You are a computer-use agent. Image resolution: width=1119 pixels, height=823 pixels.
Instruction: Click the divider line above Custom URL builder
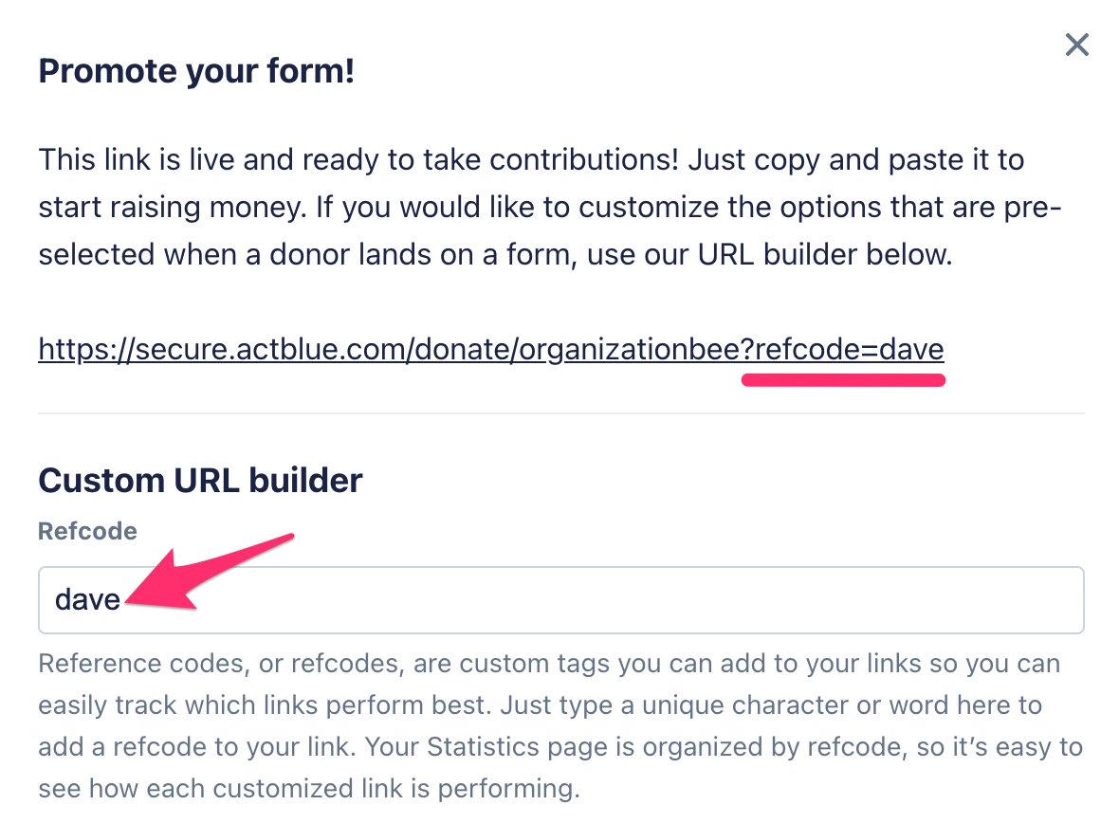pyautogui.click(x=560, y=413)
